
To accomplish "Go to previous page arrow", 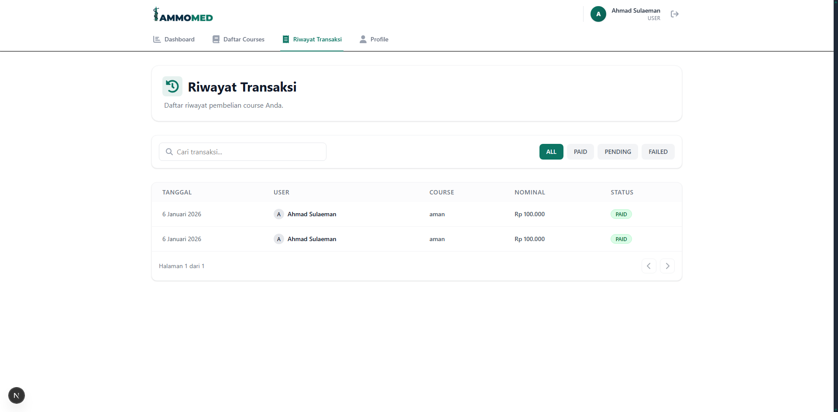I will click(649, 266).
